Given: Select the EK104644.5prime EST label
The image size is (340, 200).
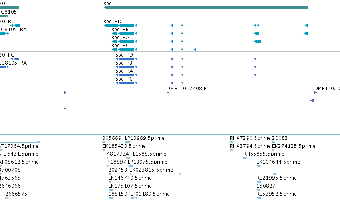Looking at the screenshot, I should (x=278, y=162).
